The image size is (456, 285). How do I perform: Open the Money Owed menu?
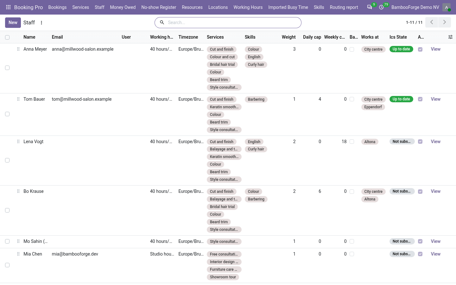(x=123, y=7)
